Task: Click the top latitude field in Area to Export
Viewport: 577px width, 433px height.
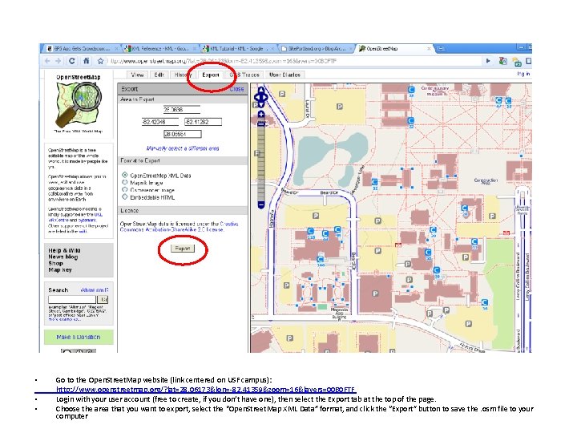Action: (x=182, y=110)
